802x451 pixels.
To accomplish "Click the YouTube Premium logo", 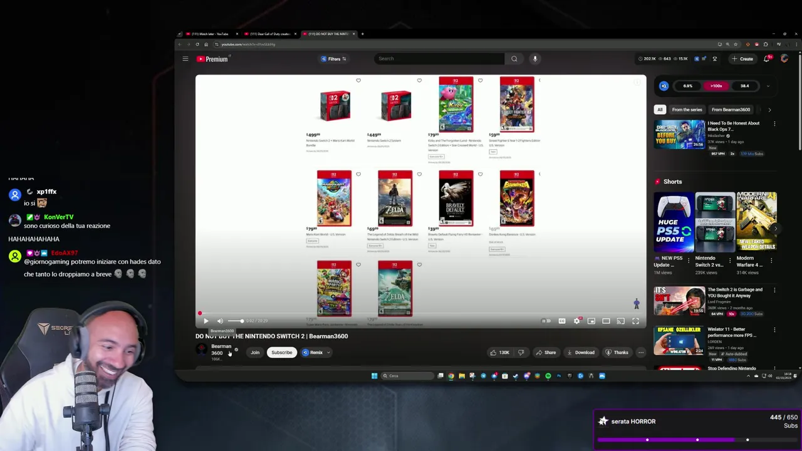I will point(212,59).
